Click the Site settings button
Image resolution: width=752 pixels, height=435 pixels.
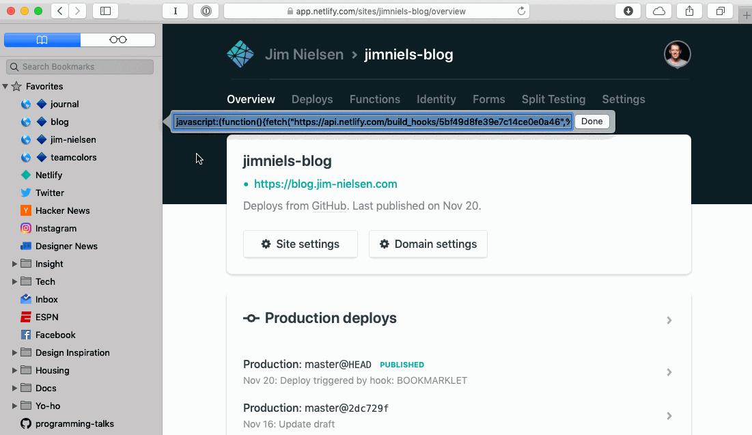tap(301, 244)
